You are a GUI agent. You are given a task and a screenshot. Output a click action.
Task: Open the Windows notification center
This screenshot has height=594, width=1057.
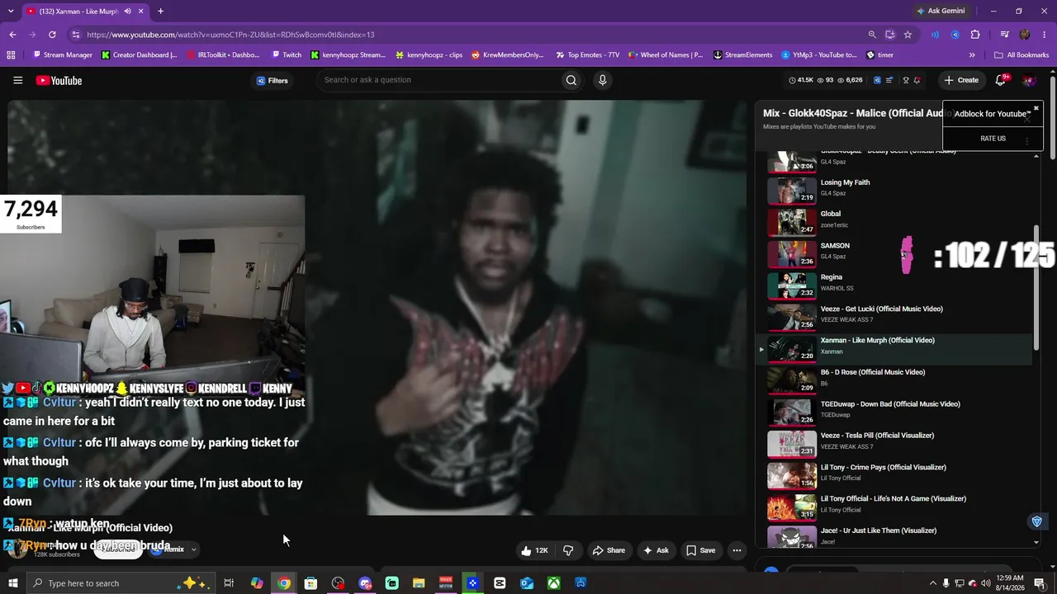1040,583
